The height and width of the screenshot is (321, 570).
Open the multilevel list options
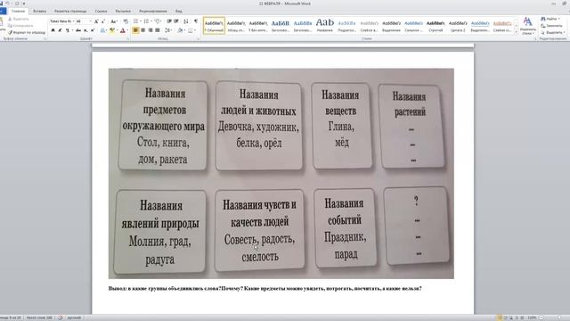click(158, 21)
